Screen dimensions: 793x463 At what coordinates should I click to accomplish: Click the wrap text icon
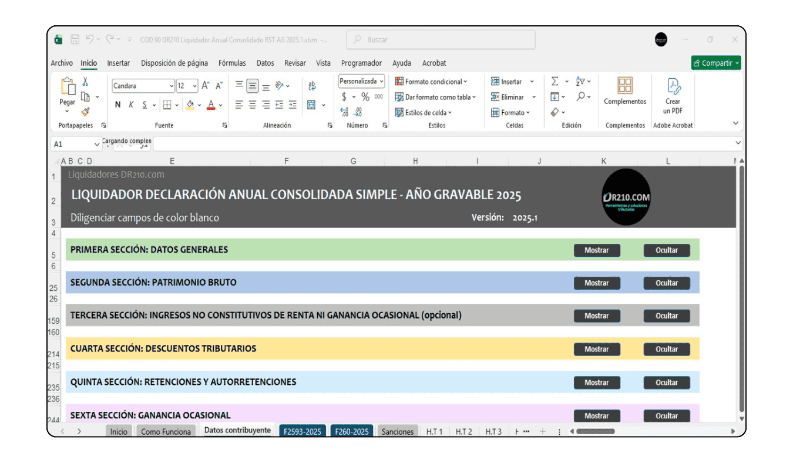click(312, 86)
